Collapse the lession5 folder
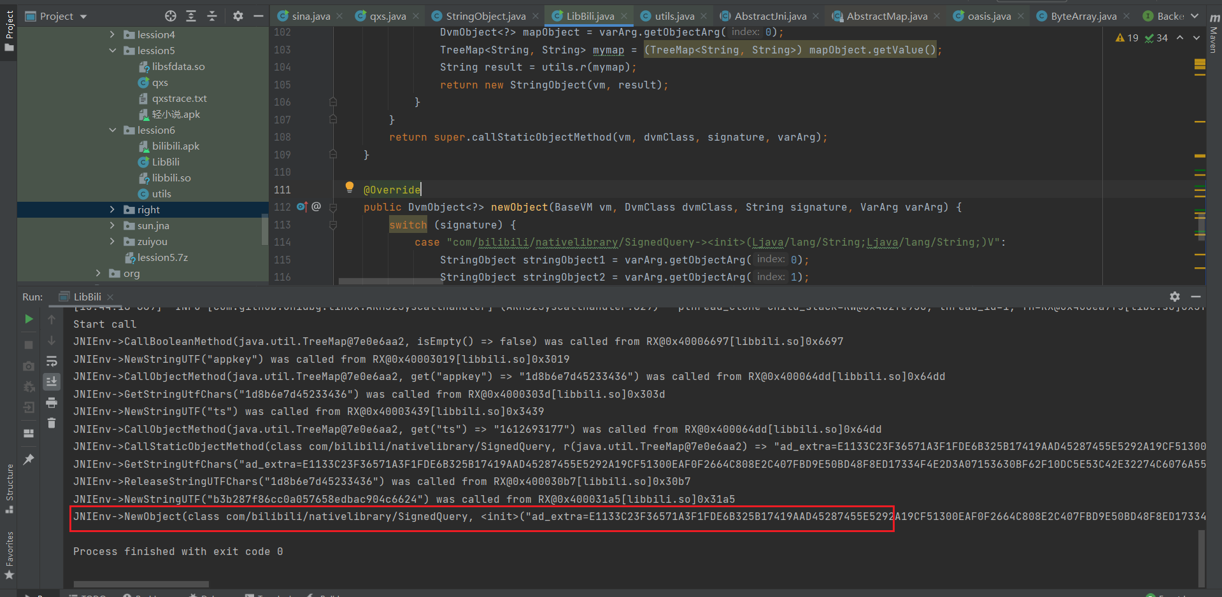Screen dimensions: 1222x597 point(112,50)
